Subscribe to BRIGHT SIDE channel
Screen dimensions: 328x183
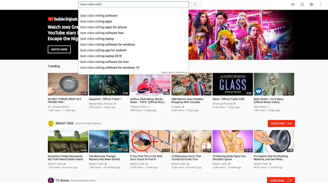point(281,123)
